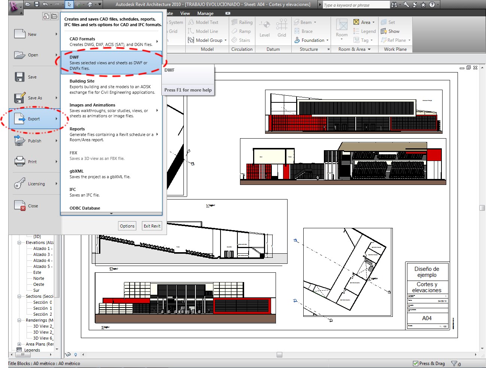The width and height of the screenshot is (486, 368).
Task: Choose the DWF export option
Action: [111, 63]
